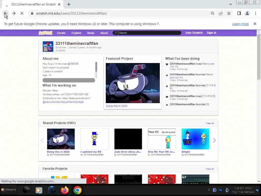This screenshot has width=261, height=196.
Task: Expand the tab search chevron
Action: click(230, 4)
